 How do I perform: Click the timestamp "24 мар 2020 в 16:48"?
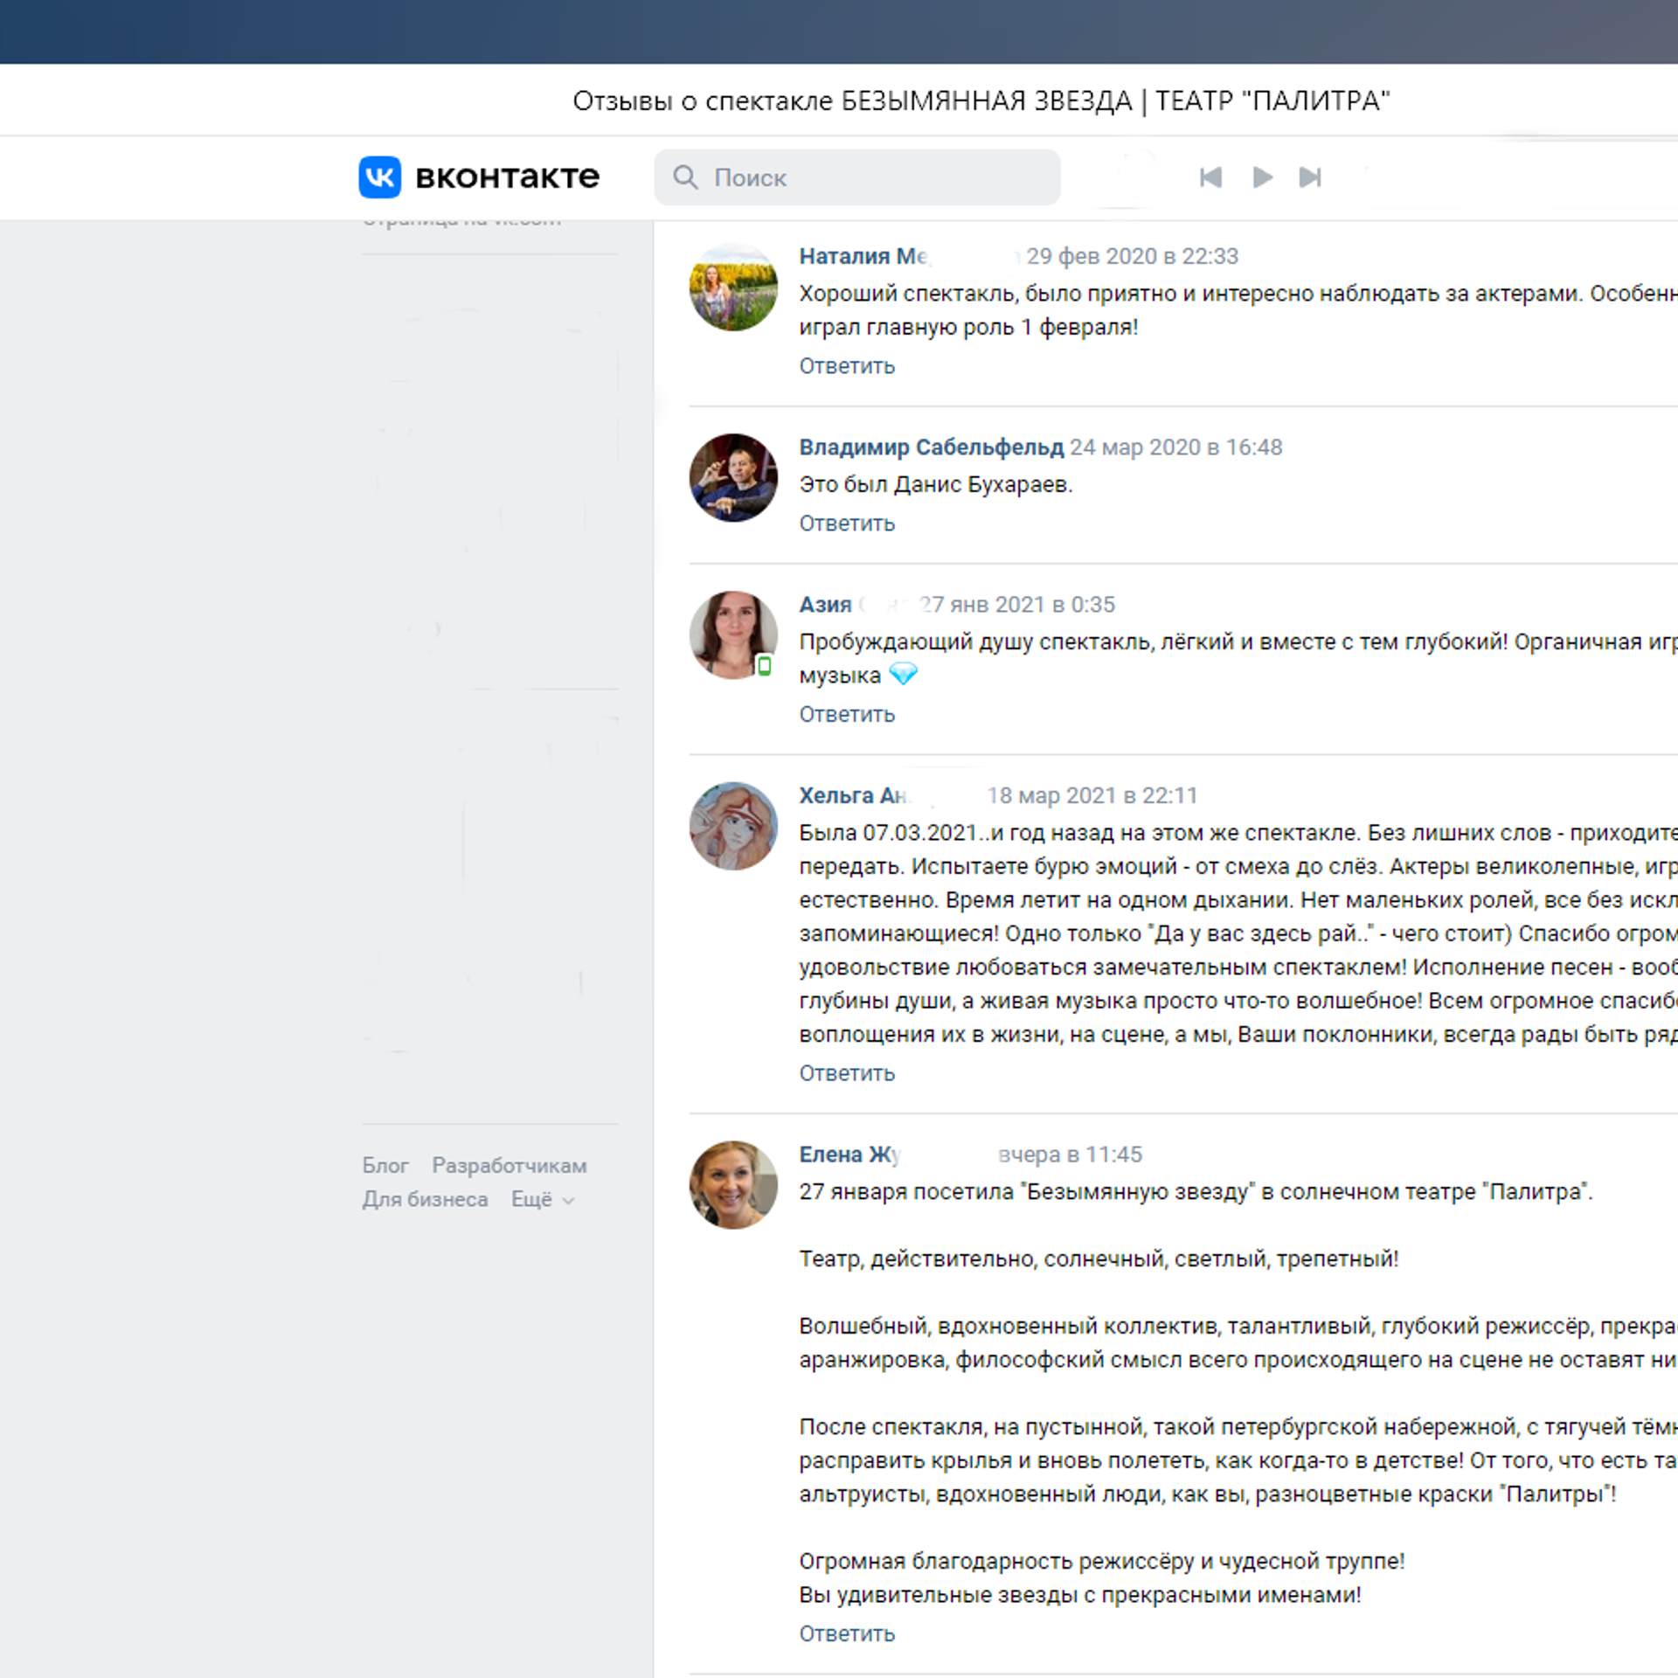(x=1175, y=447)
